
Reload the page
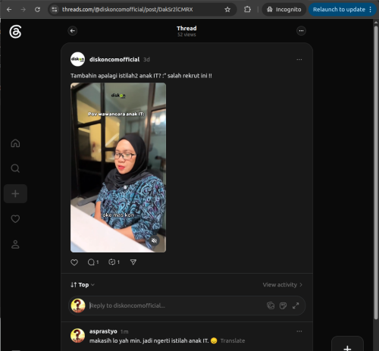(x=37, y=10)
